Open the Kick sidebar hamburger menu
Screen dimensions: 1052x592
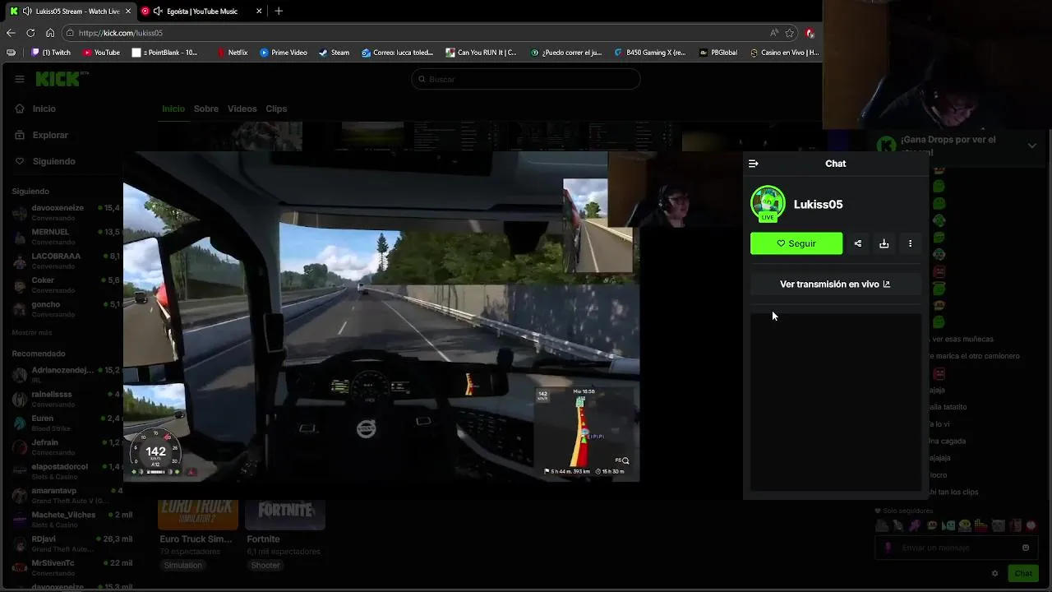[x=19, y=79]
